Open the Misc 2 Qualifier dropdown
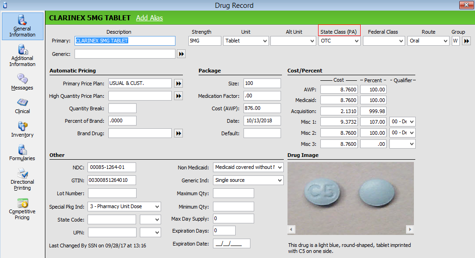 (x=402, y=133)
